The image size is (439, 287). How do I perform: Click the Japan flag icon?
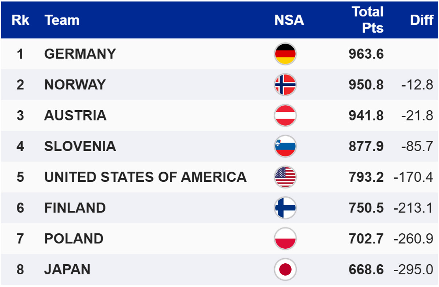click(285, 270)
